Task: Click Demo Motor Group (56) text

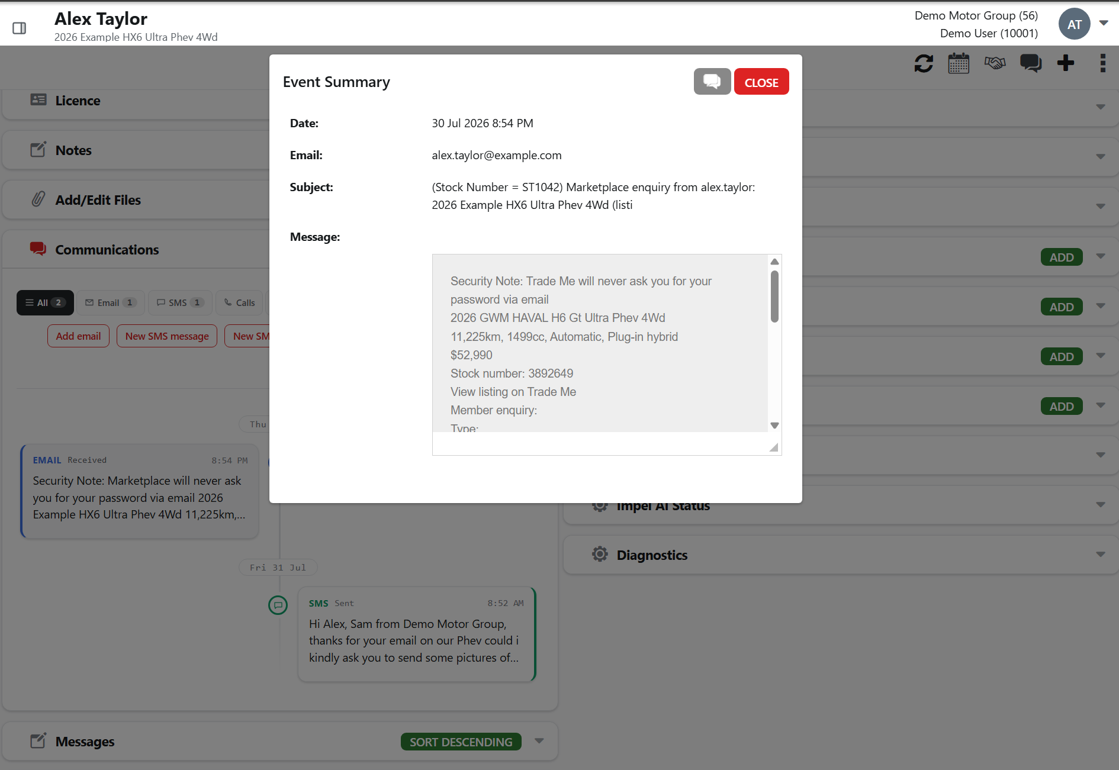Action: point(976,15)
